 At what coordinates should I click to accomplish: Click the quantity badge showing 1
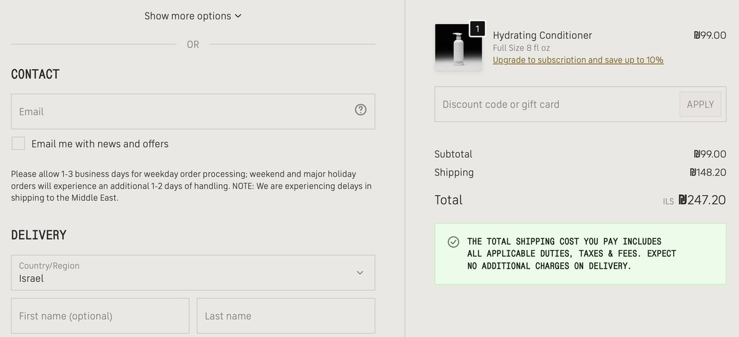(x=477, y=29)
